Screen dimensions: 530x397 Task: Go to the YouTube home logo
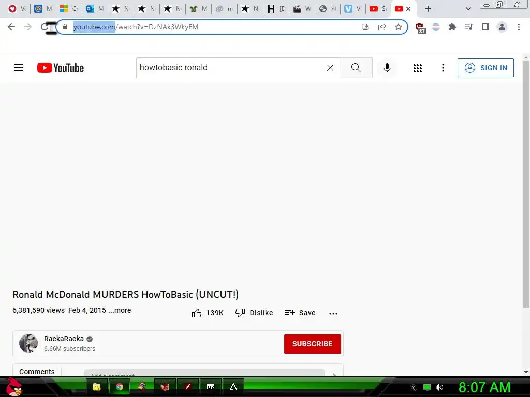click(61, 68)
